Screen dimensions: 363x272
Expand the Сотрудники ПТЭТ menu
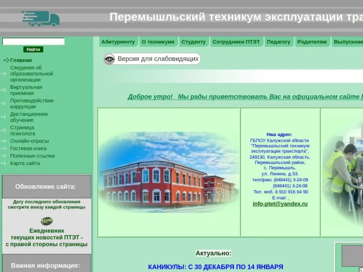pos(236,42)
